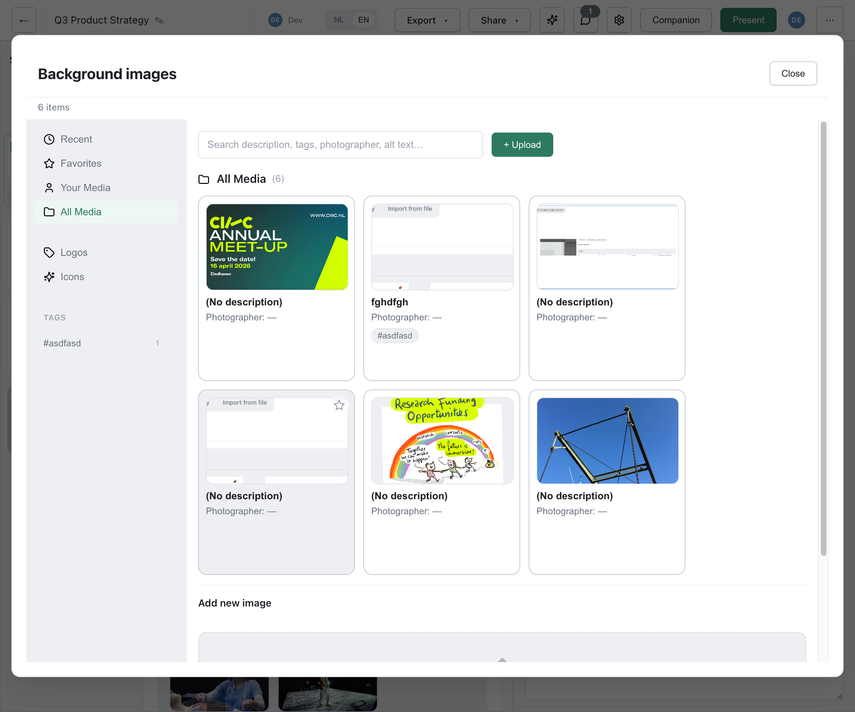The image size is (855, 712).
Task: Click the media search field
Action: (340, 145)
